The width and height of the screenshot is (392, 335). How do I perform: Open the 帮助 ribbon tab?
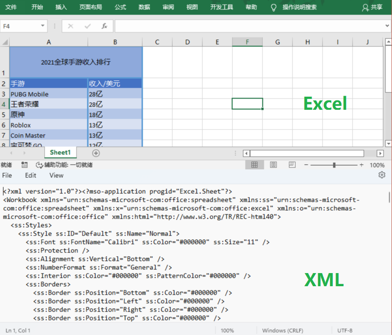[x=251, y=7]
